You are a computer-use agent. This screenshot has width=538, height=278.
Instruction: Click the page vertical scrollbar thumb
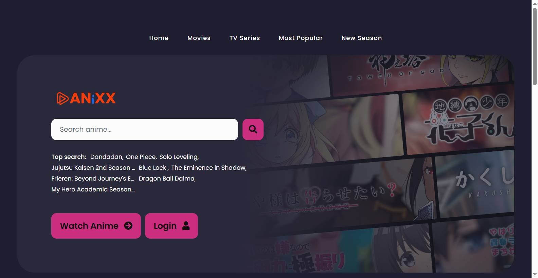[535, 46]
